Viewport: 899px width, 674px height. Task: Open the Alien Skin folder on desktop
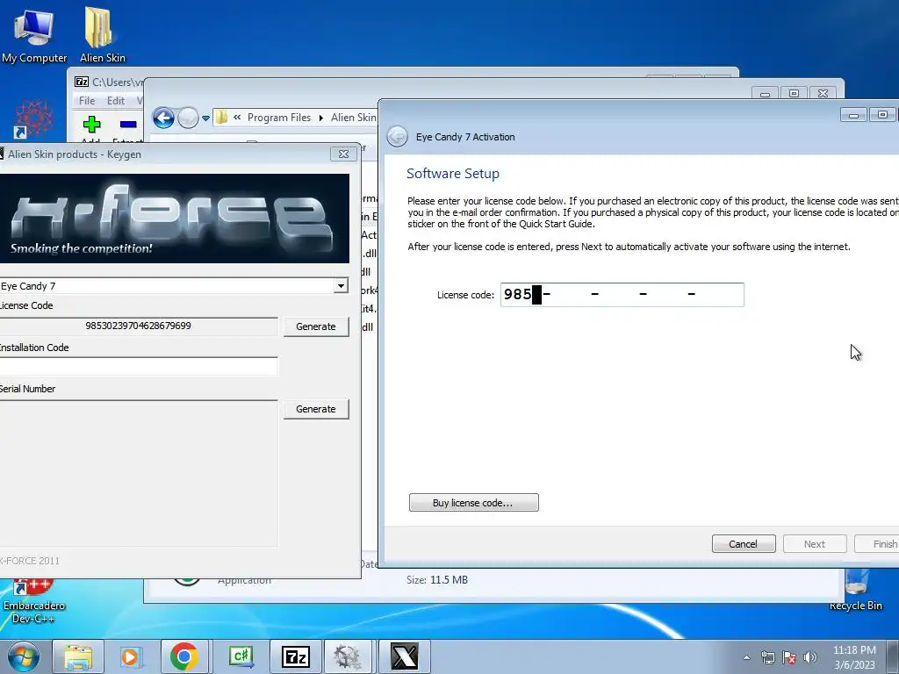tap(102, 35)
